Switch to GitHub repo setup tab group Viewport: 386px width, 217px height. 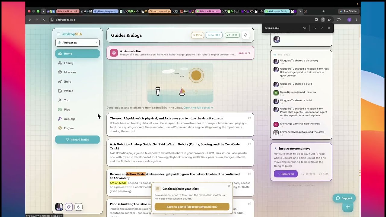[x=160, y=11]
